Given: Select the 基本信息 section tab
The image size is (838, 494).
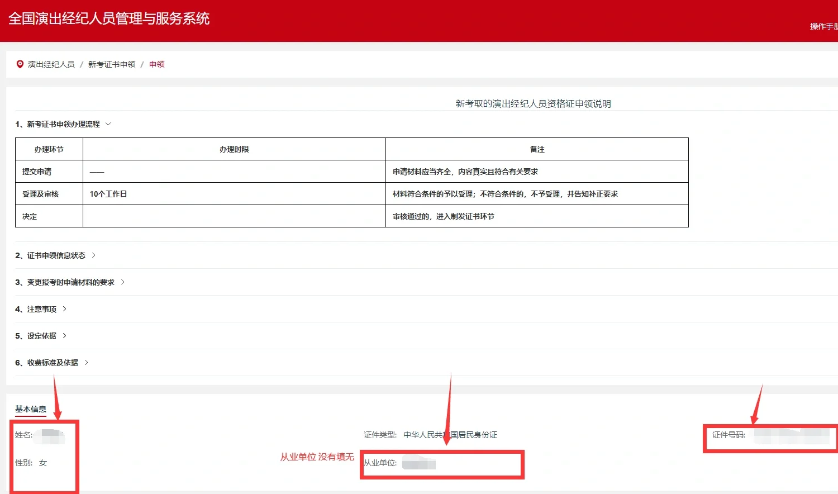Looking at the screenshot, I should pos(30,408).
